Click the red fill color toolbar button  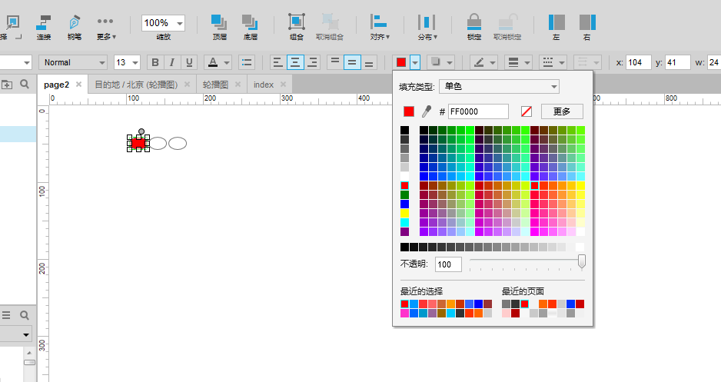coord(401,62)
